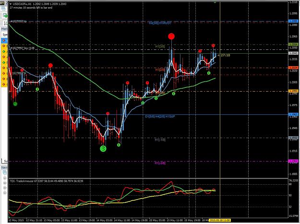Select the '#15279957 buy 0.08' order label

point(22,48)
